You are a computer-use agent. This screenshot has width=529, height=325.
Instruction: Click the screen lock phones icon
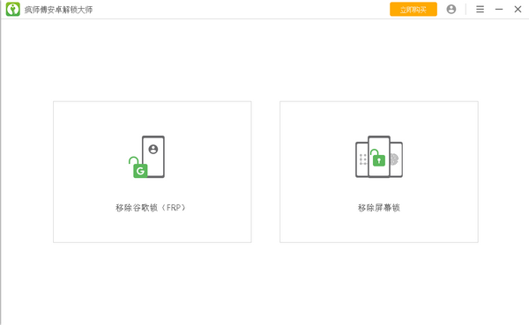(379, 157)
